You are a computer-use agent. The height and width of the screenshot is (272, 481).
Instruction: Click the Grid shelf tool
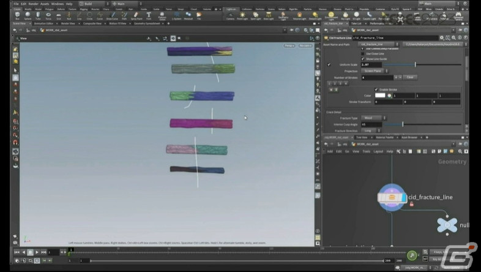[59, 15]
